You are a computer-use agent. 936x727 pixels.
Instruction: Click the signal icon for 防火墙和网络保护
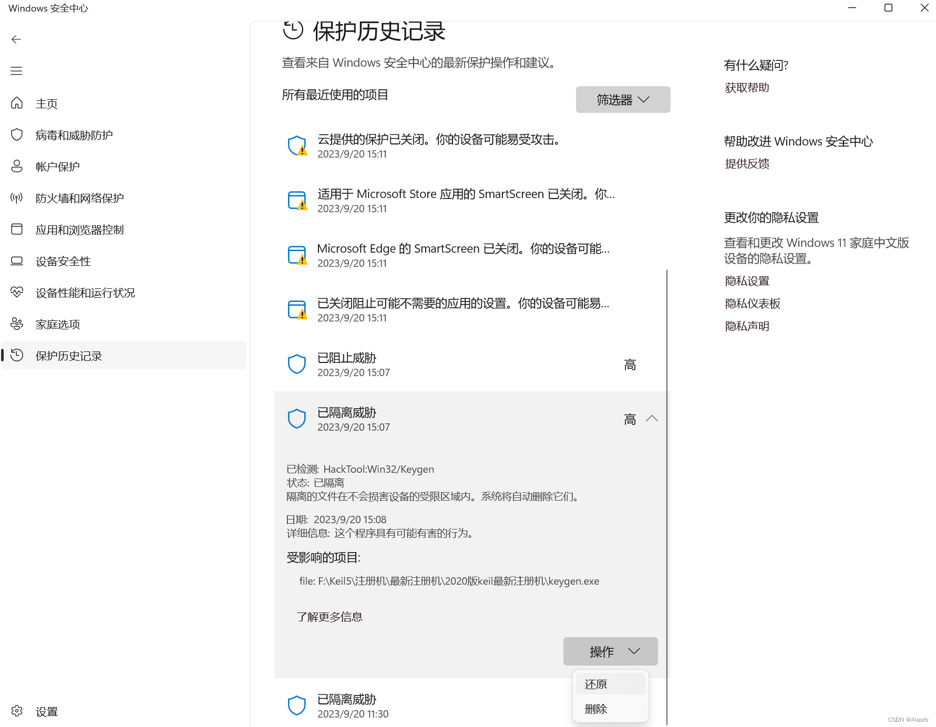(x=17, y=198)
